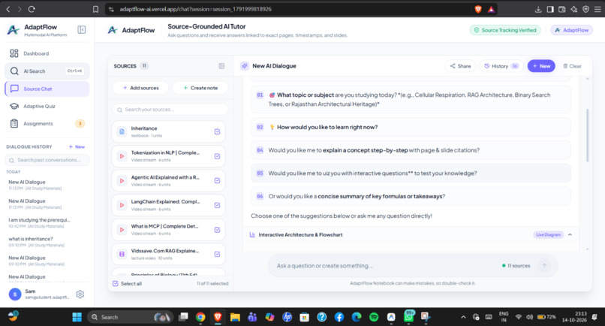Open browser downloads icon
Viewport: 605px width, 326px height.
[538, 9]
